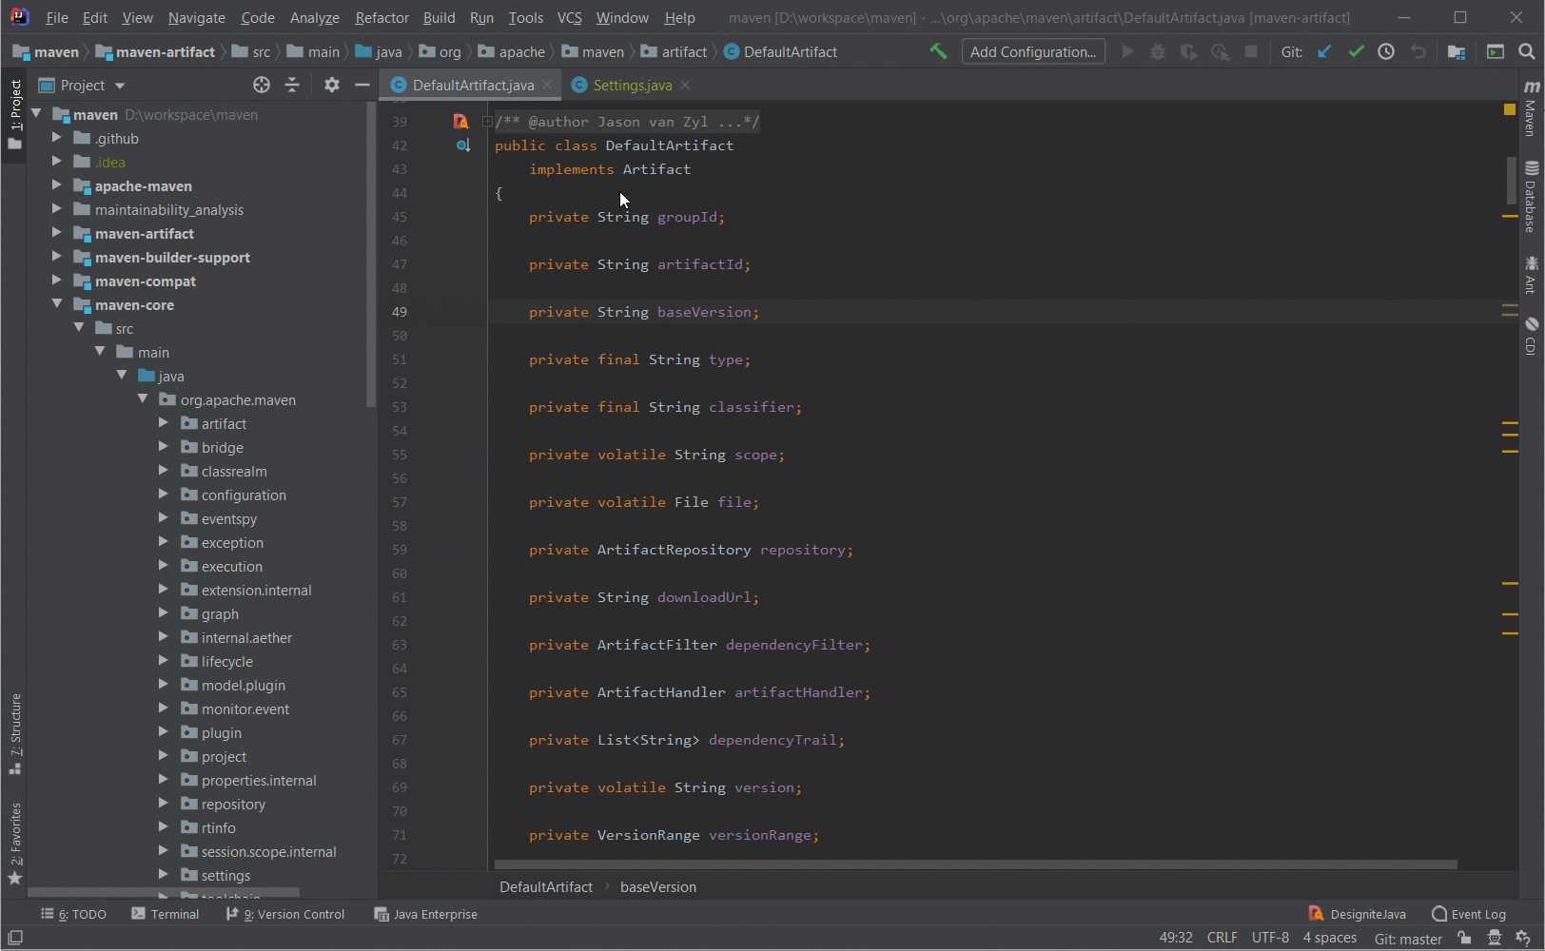Viewport: 1545px width, 951px height.
Task: Click the editor horizontal scrollbar
Action: [975, 864]
